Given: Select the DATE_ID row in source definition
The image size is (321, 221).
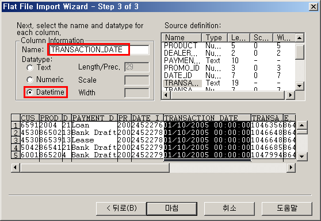Looking at the screenshot, I should click(229, 75).
